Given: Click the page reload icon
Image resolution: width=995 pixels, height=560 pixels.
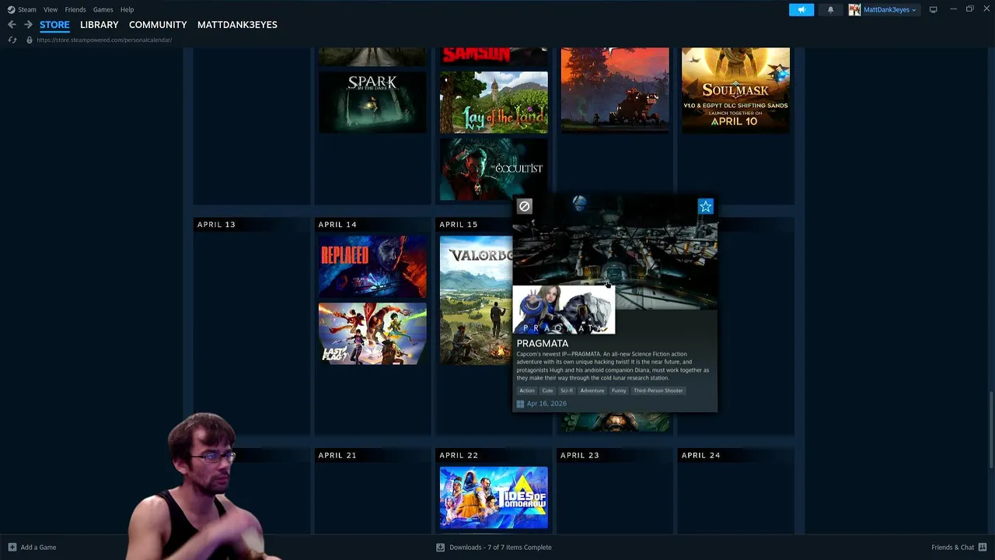Looking at the screenshot, I should coord(12,40).
